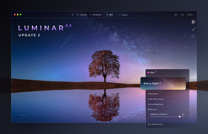Open the Starry Night 1 sky dropdown

(x=163, y=83)
